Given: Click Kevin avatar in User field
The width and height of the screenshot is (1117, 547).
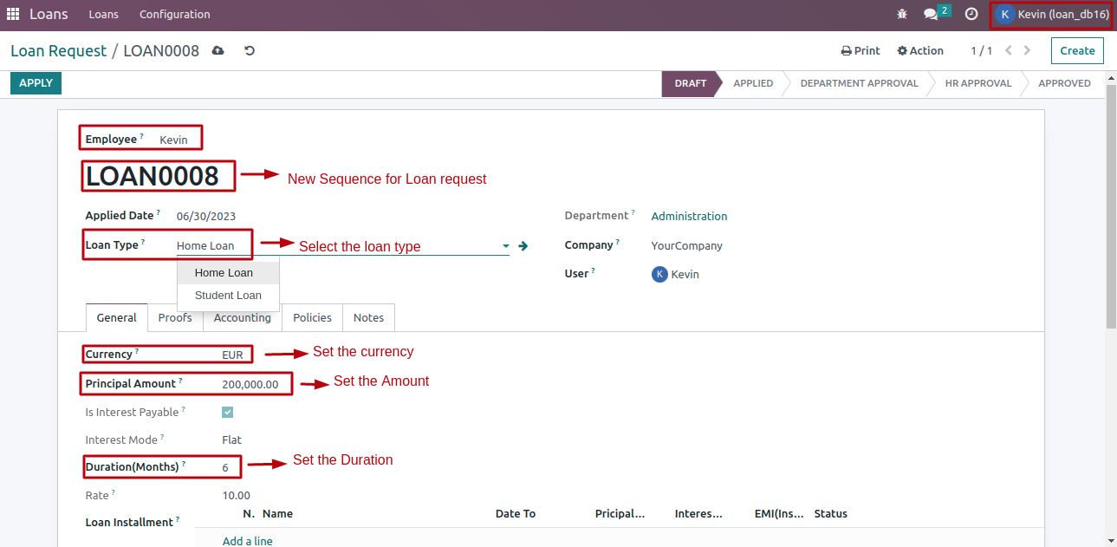Looking at the screenshot, I should [659, 274].
